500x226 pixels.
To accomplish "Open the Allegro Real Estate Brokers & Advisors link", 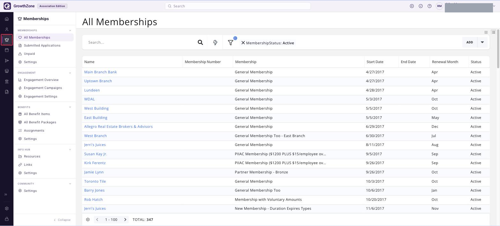I will (118, 127).
